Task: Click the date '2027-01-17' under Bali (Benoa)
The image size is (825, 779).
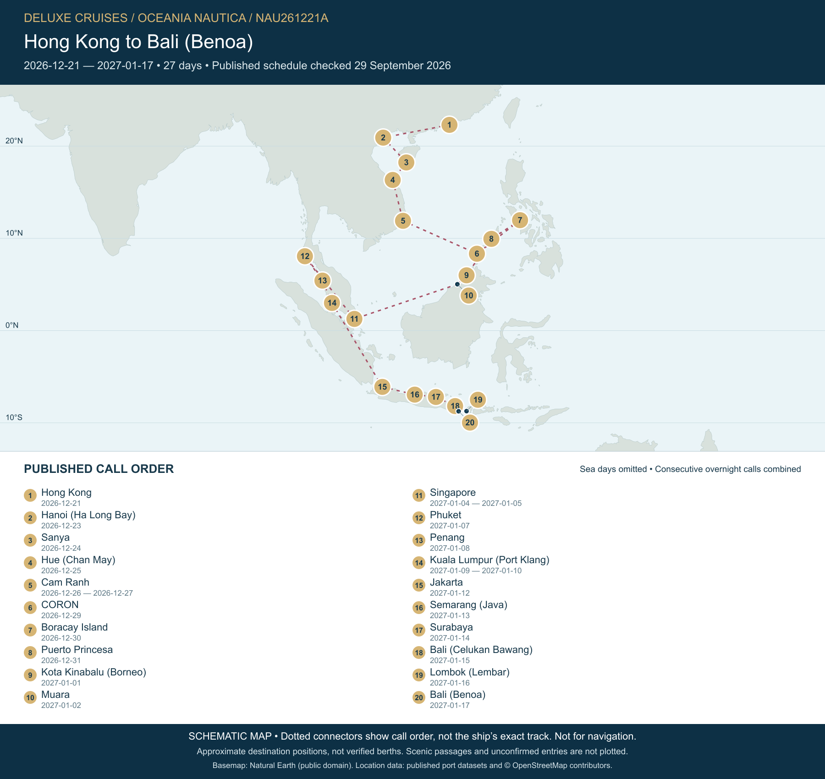Action: point(450,705)
